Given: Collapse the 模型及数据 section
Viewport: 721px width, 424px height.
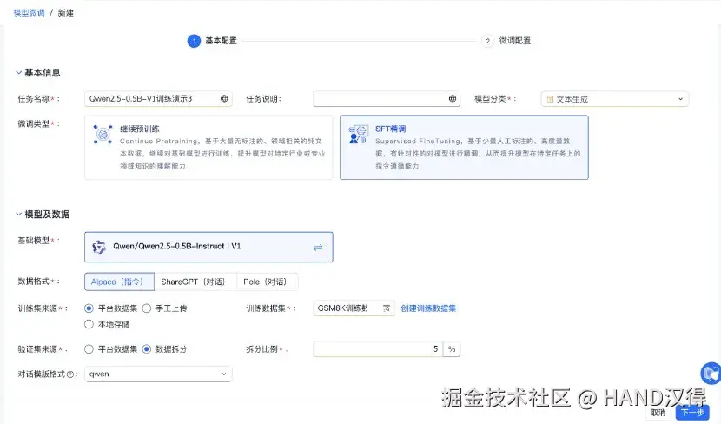Looking at the screenshot, I should coord(19,215).
